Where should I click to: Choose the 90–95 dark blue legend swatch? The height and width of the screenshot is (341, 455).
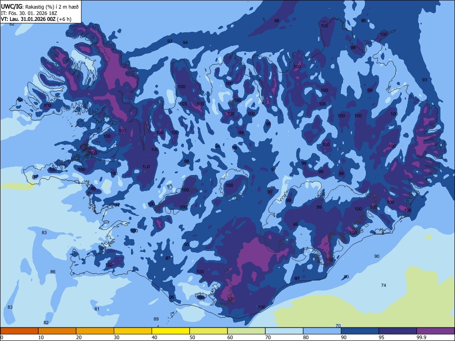pos(360,331)
